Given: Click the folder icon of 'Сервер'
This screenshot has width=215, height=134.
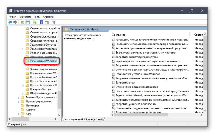Looking at the screenshot, I should 23,110.
